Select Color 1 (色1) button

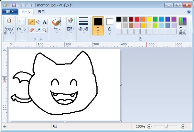98,26
